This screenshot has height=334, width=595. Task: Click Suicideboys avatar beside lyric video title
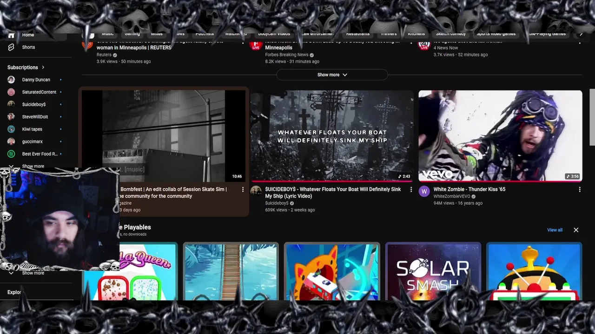pyautogui.click(x=256, y=191)
